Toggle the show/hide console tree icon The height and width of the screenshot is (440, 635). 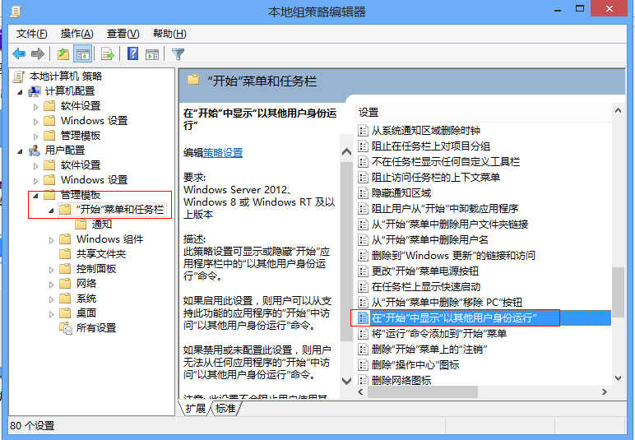82,53
